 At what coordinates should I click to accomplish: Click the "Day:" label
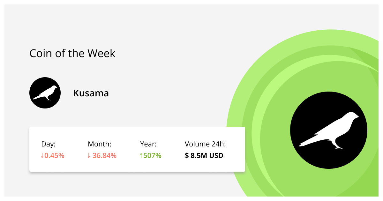(x=49, y=144)
